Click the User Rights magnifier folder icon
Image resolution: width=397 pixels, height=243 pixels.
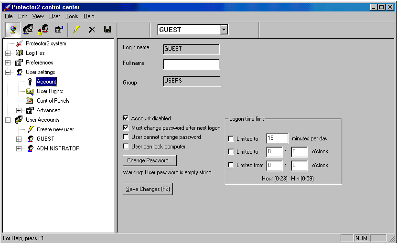(30, 91)
